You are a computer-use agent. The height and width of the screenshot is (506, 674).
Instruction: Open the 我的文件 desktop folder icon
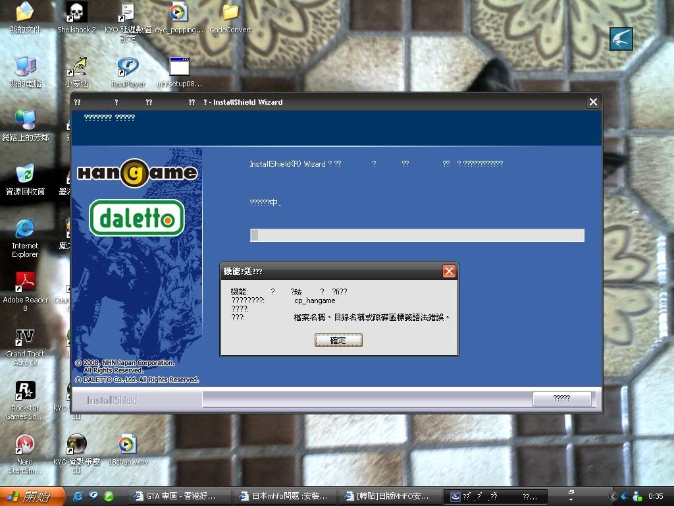pyautogui.click(x=25, y=17)
